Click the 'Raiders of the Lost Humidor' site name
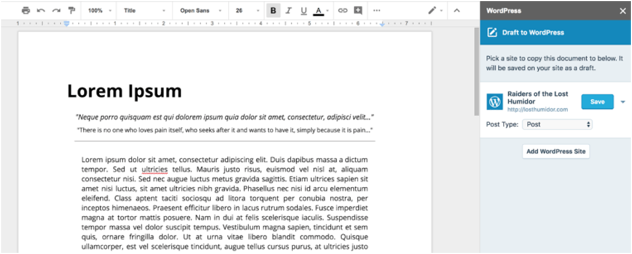The height and width of the screenshot is (254, 632). (538, 97)
